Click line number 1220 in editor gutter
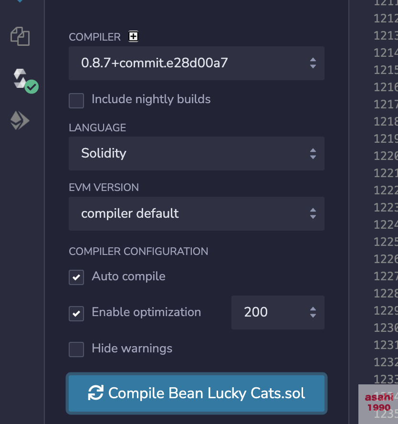This screenshot has height=424, width=398. pos(386,156)
